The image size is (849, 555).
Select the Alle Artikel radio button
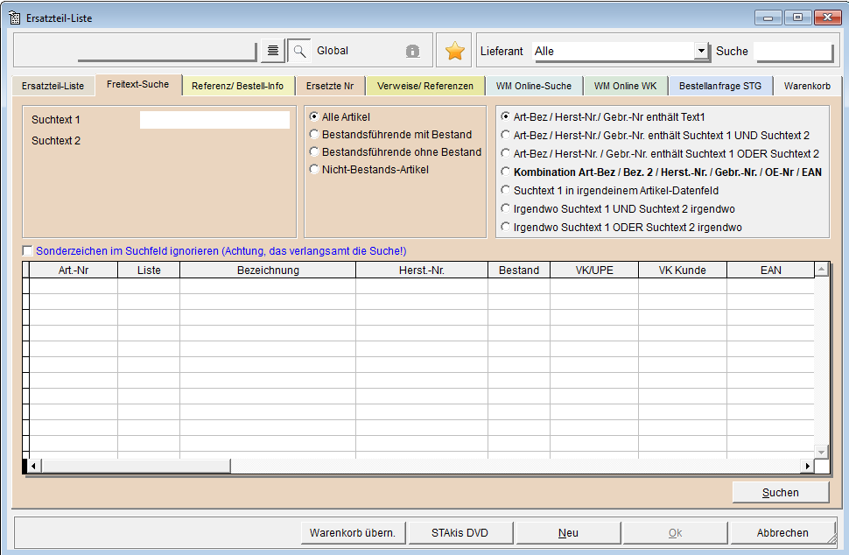tap(314, 117)
